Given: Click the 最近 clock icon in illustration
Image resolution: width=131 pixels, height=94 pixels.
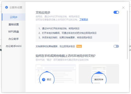Looking at the screenshot, I should (x=44, y=79).
